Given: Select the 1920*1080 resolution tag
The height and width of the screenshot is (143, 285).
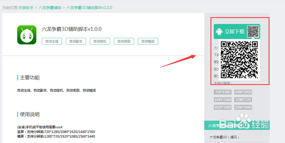Looking at the screenshot, I should pos(223,107).
